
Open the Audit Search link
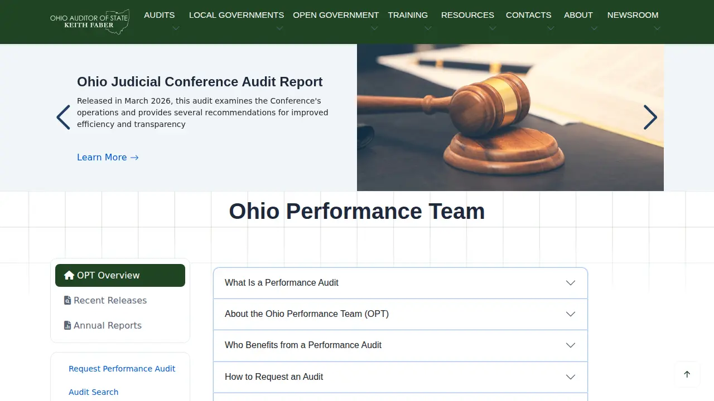tap(93, 392)
